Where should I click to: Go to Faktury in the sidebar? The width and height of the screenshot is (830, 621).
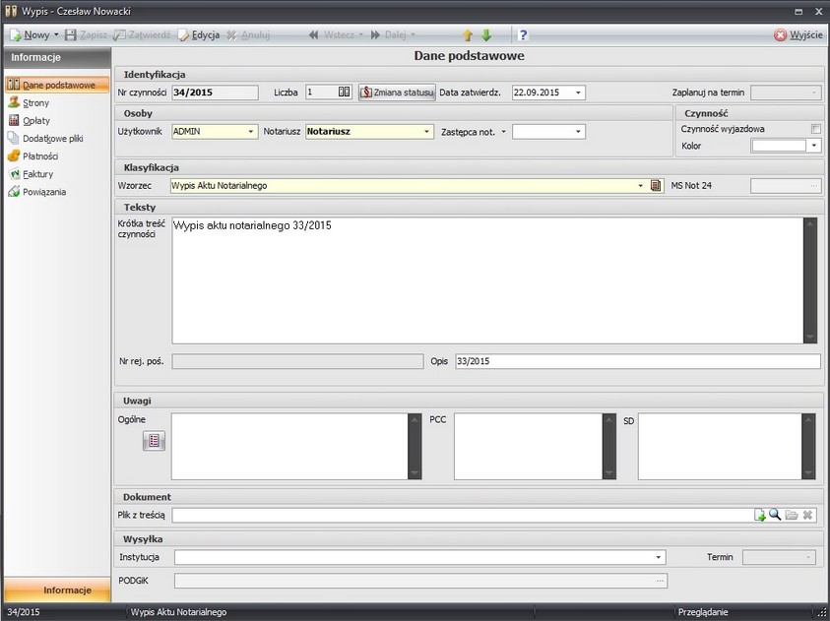37,173
